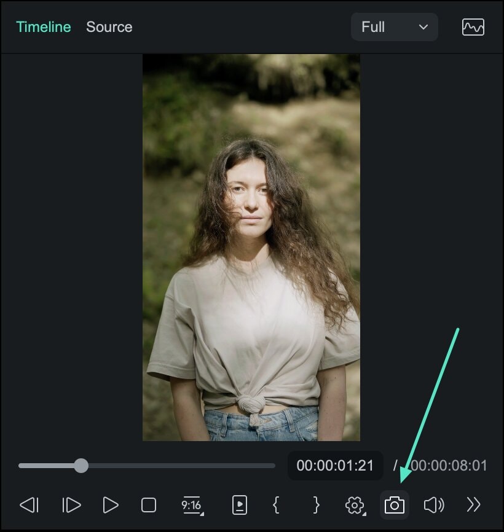
Task: Click the playback progress slider handle
Action: [x=81, y=466]
